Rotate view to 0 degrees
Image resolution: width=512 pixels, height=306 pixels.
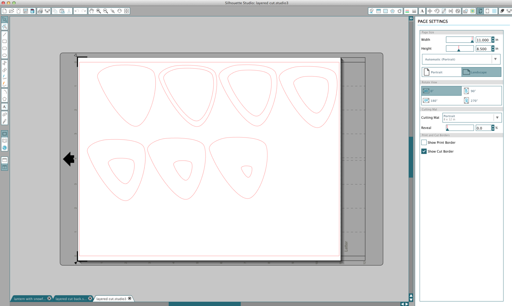[441, 91]
